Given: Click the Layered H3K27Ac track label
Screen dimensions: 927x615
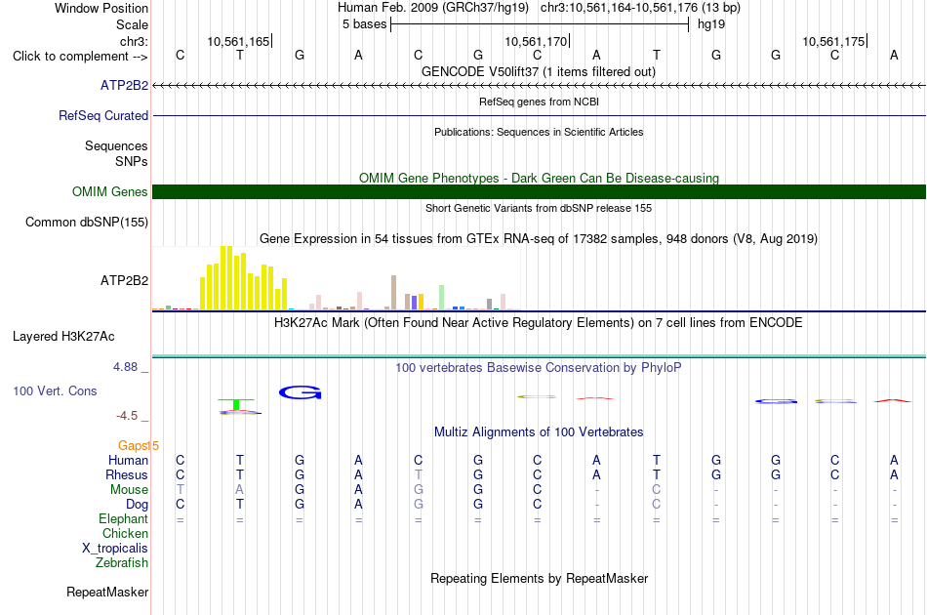Looking at the screenshot, I should coord(63,337).
